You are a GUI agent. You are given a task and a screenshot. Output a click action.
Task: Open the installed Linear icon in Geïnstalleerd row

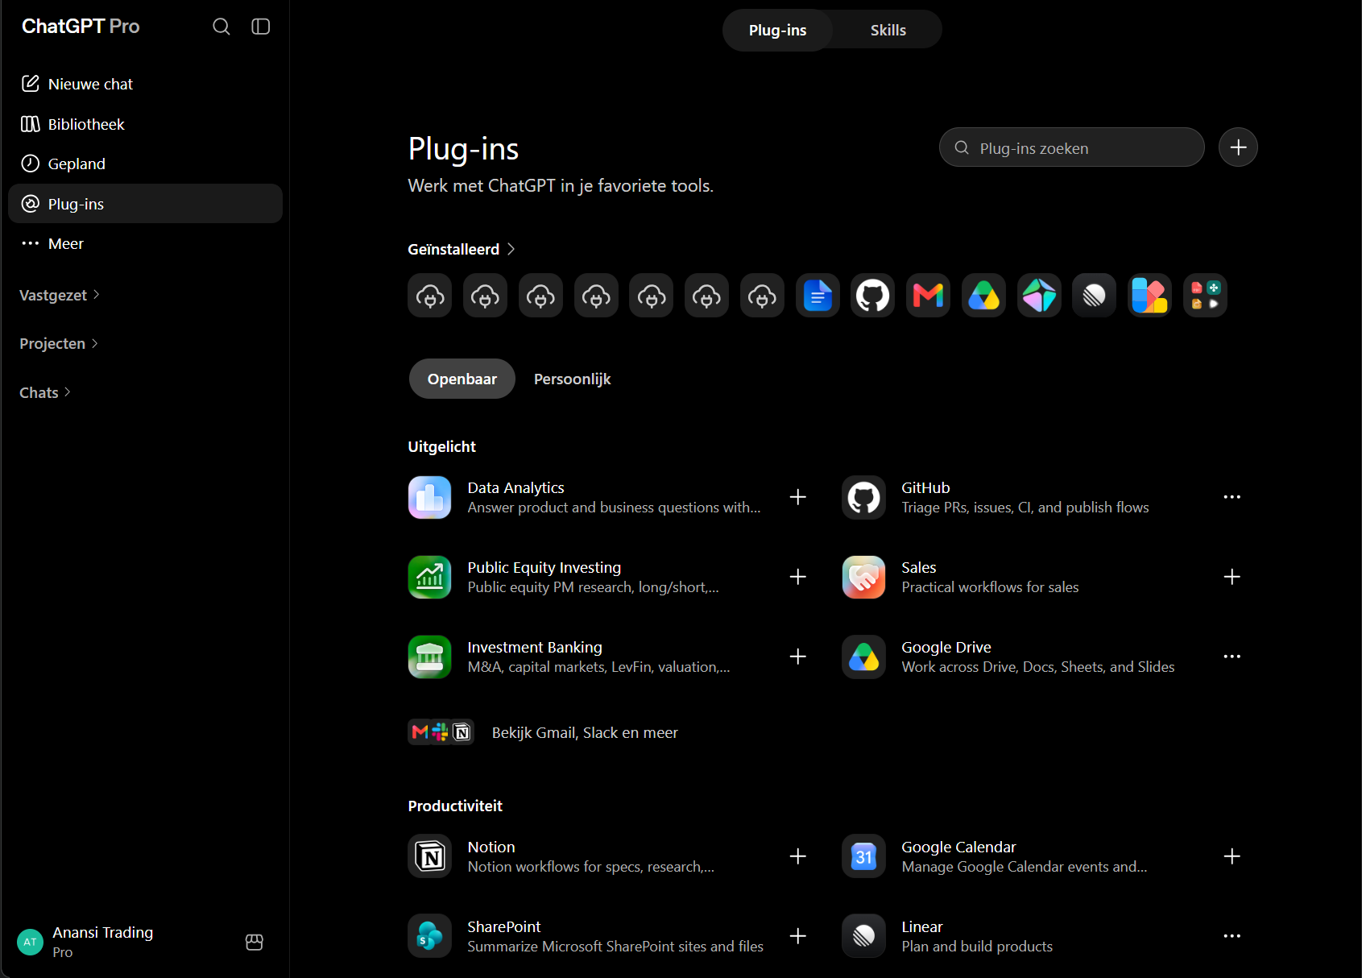point(1095,295)
